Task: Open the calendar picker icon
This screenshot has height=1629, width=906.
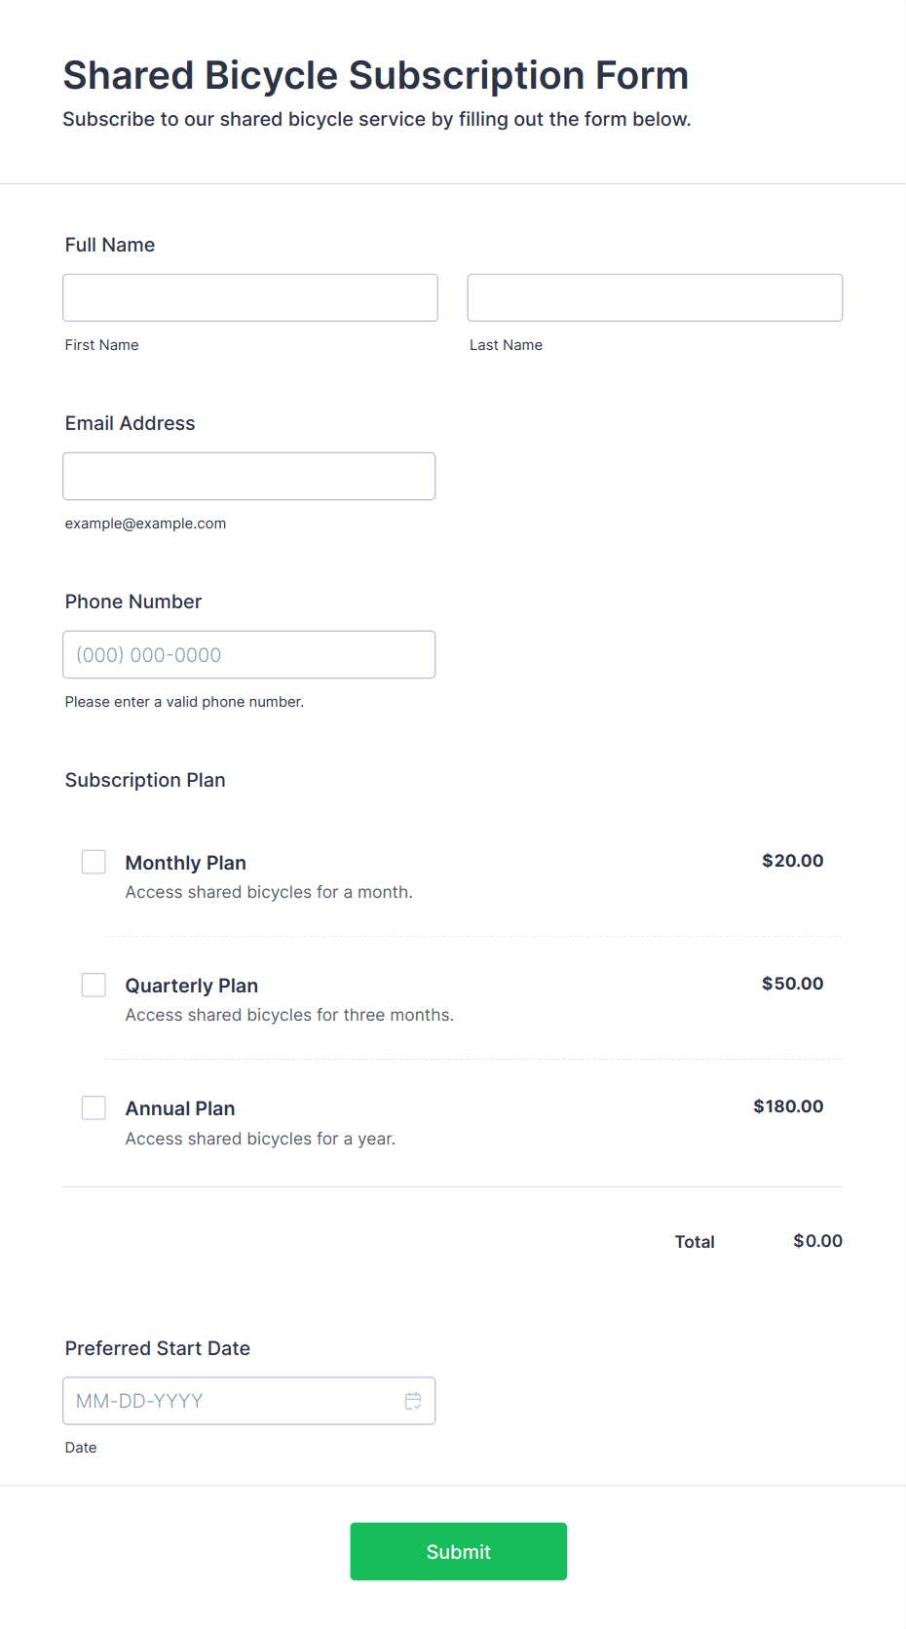Action: [413, 1401]
